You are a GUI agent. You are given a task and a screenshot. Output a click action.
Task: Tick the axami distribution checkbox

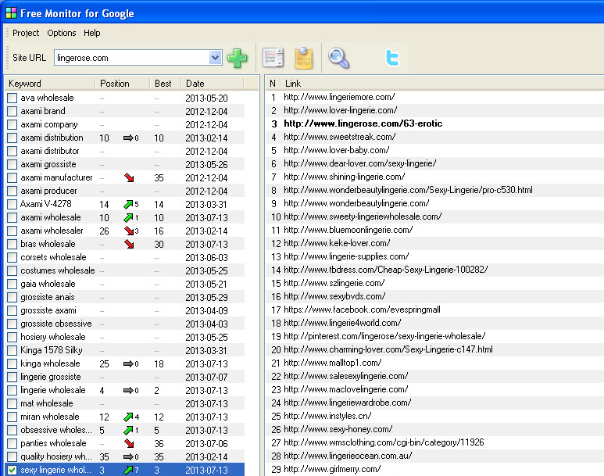12,138
